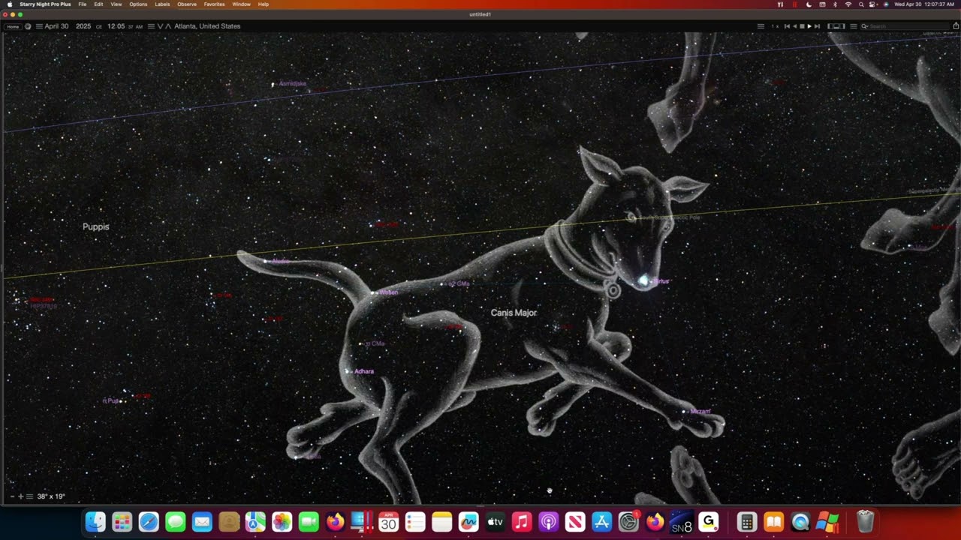Image resolution: width=961 pixels, height=540 pixels.
Task: Click the Puppis constellation label
Action: click(x=95, y=226)
